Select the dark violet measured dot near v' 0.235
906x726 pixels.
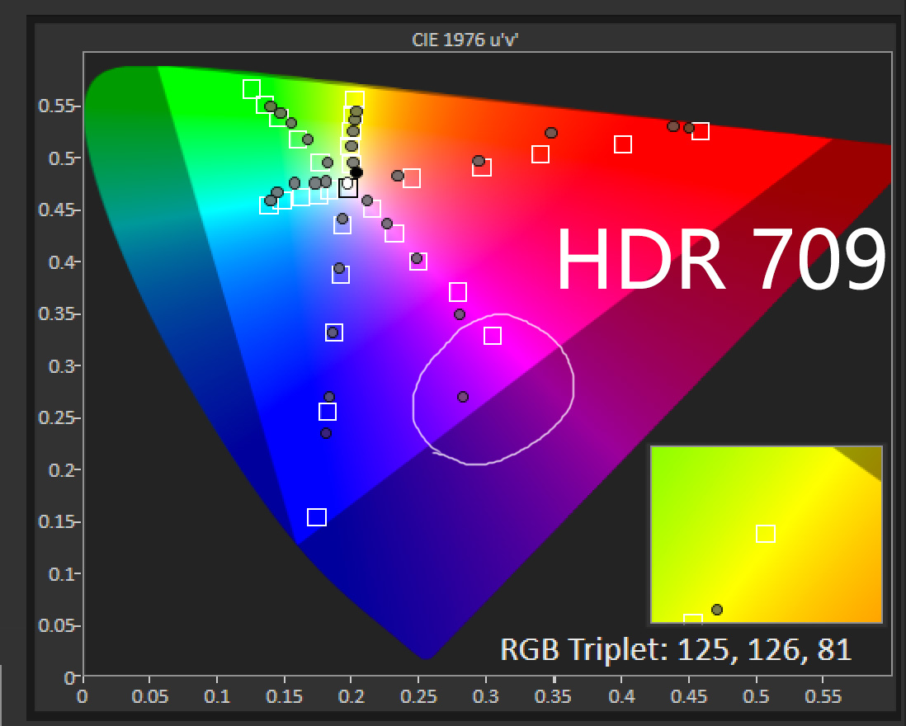coord(326,433)
